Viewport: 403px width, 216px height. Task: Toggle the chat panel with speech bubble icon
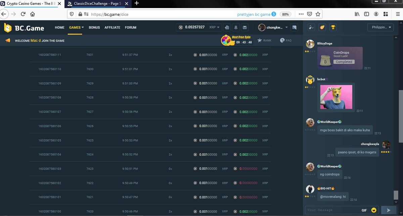point(294,28)
